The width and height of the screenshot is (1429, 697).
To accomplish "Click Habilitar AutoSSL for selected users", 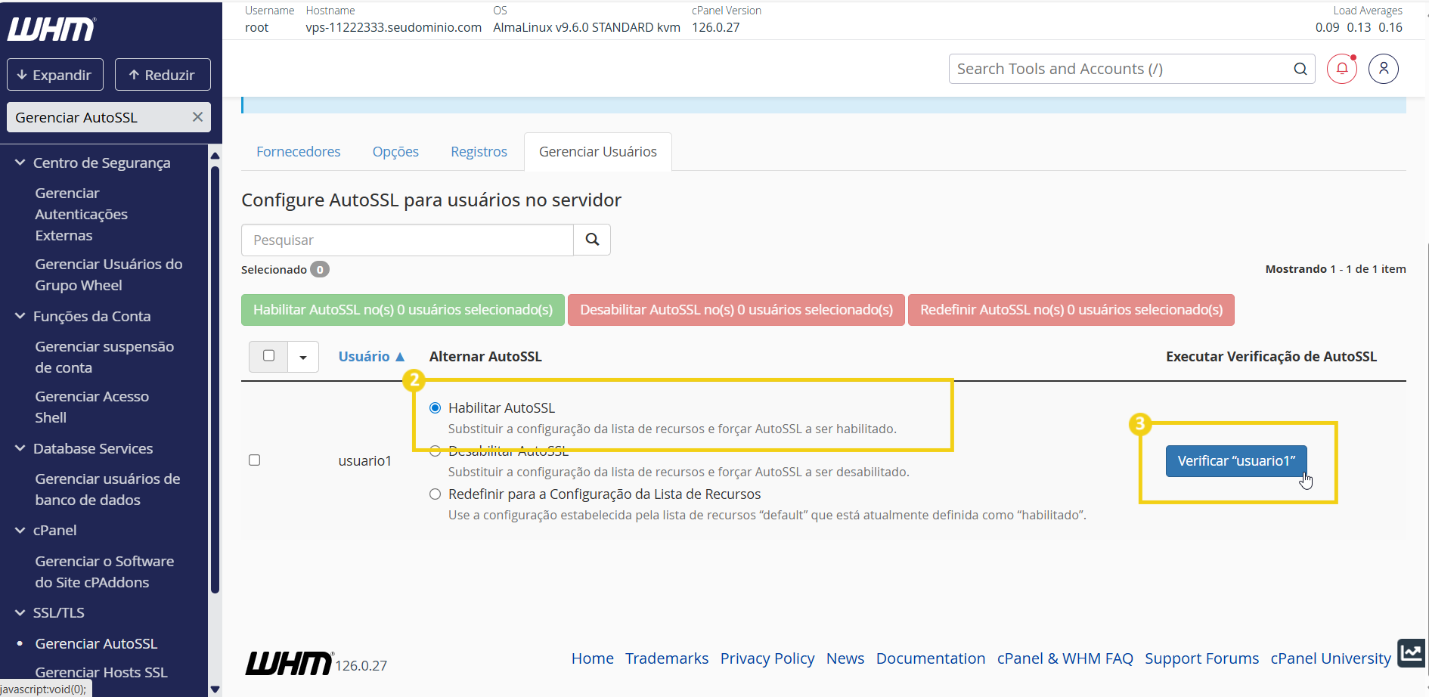I will pos(403,310).
